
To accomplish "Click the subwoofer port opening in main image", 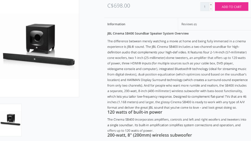I will tap(37, 37).
